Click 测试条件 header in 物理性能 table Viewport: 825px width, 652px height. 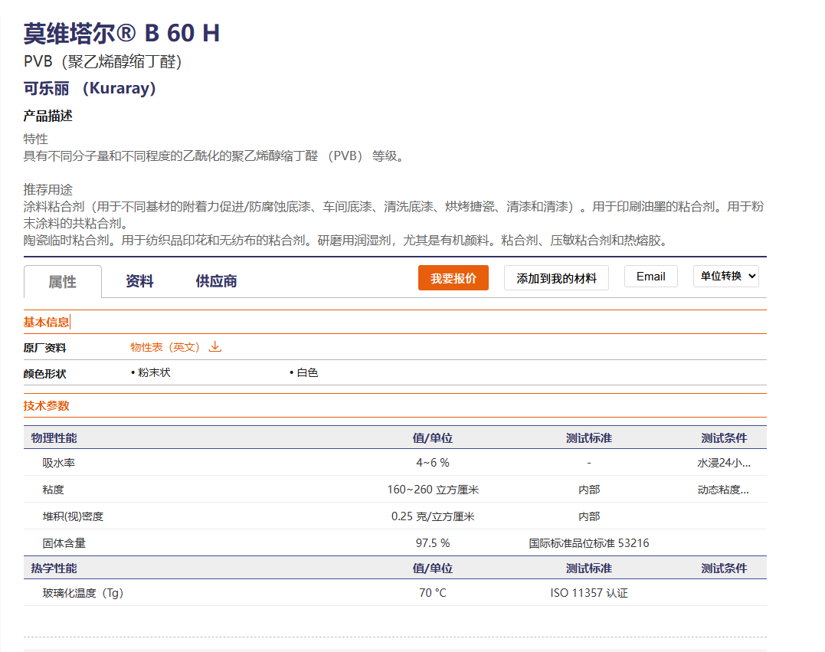pos(724,437)
